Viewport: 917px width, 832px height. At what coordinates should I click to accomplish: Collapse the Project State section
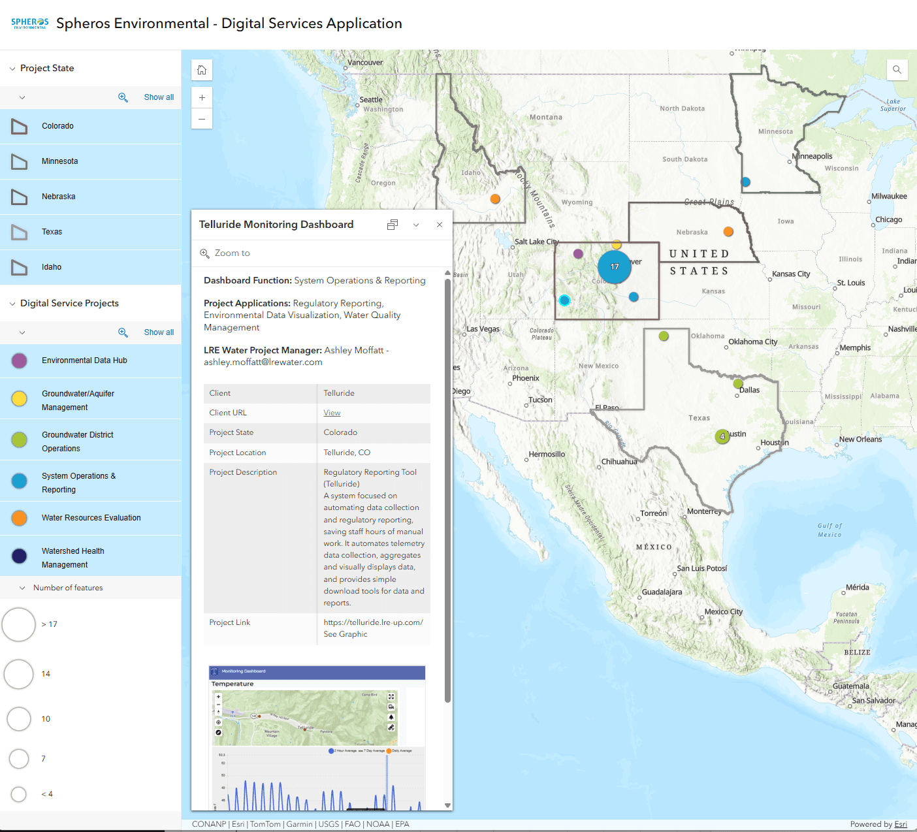click(12, 69)
